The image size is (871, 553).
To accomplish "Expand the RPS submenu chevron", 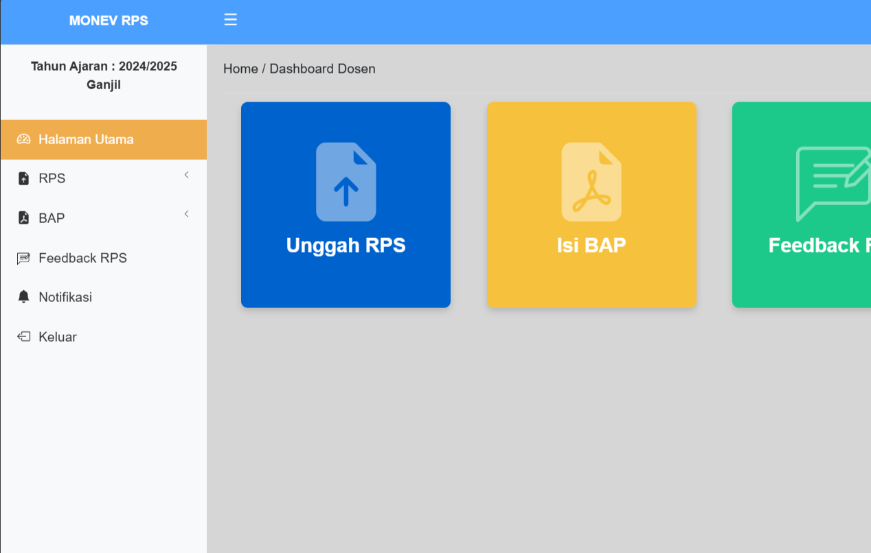I will click(186, 175).
